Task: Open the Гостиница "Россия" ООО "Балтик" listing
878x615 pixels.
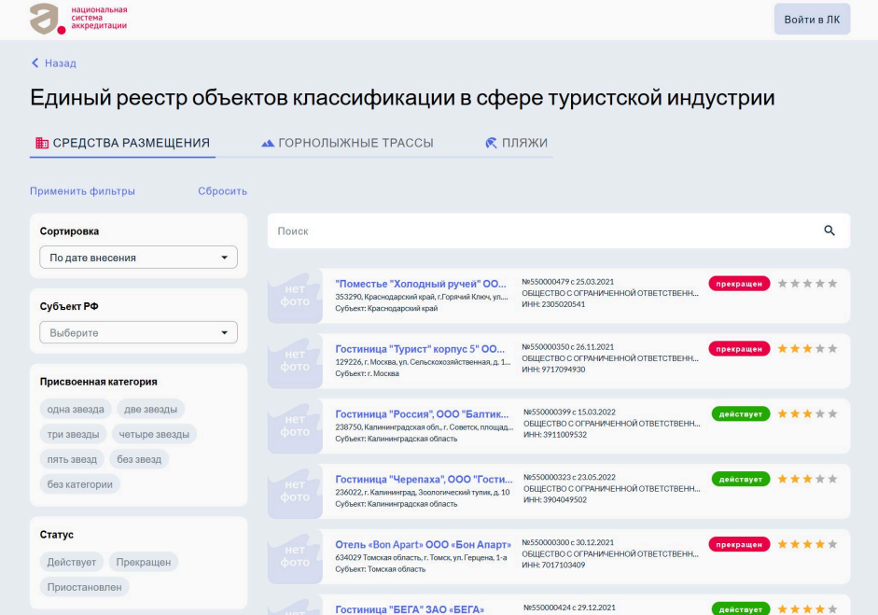Action: [422, 414]
